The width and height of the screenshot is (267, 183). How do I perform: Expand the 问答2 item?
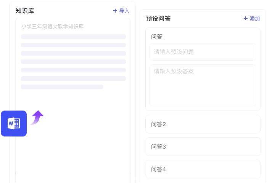(x=203, y=124)
